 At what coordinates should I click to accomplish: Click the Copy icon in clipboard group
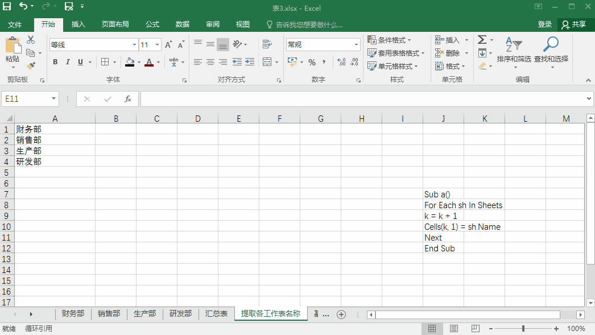[30, 53]
